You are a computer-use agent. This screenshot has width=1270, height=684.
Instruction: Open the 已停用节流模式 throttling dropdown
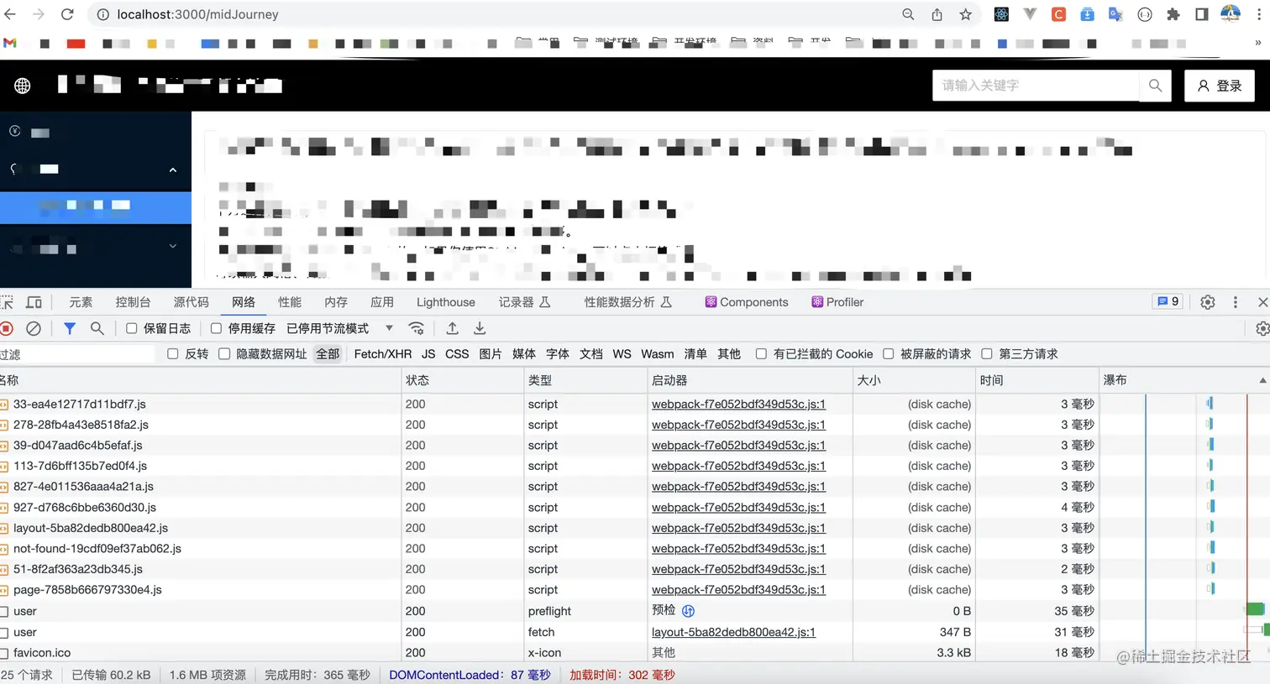(340, 328)
